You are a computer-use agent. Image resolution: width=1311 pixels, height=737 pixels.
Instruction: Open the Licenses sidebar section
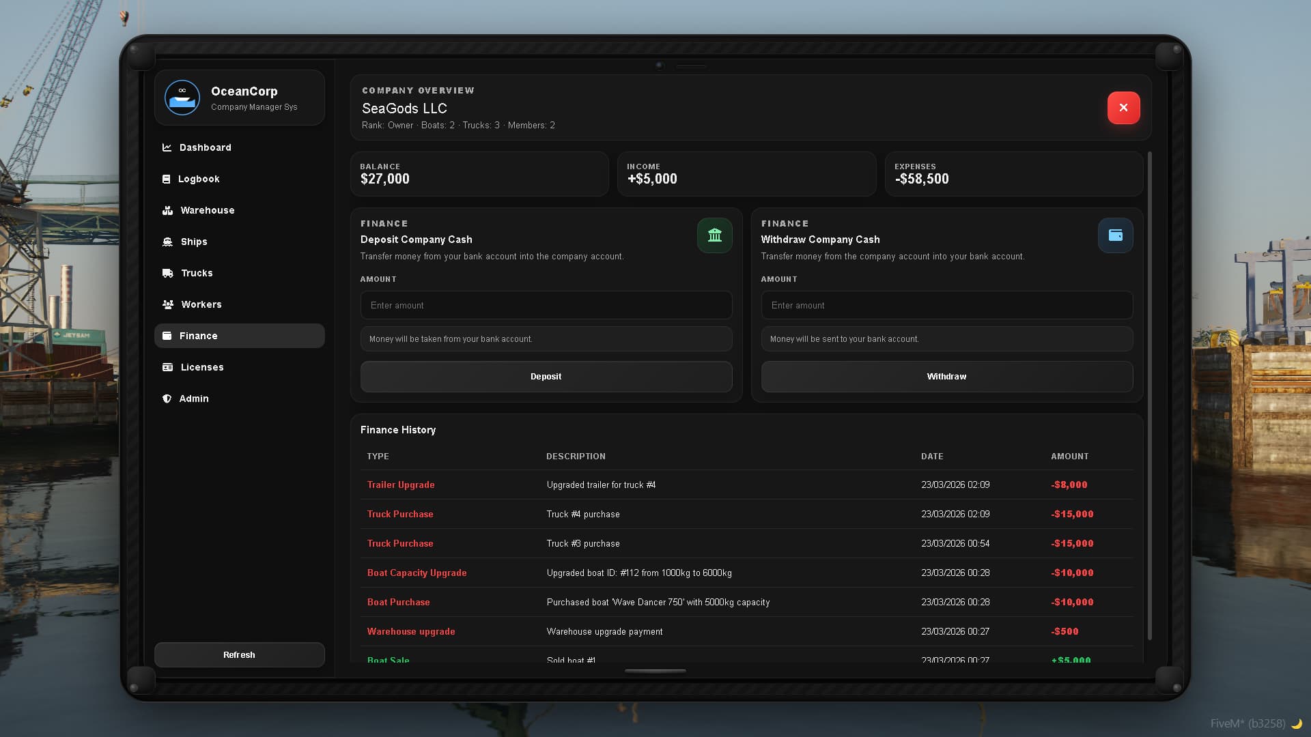[202, 367]
